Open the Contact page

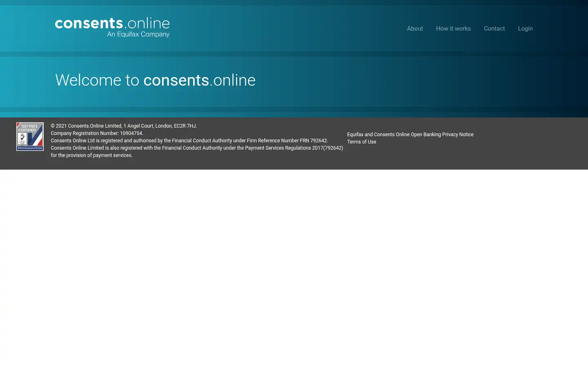494,29
